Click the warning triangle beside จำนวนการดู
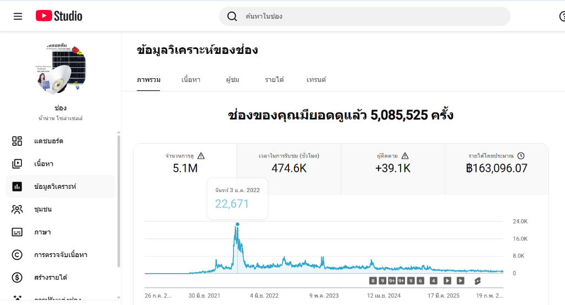565x305 pixels. 201,156
